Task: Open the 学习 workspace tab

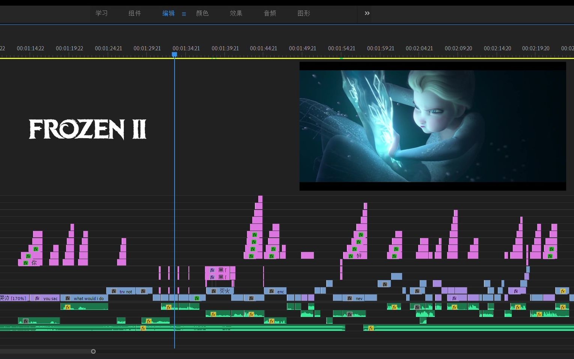Action: (x=101, y=13)
